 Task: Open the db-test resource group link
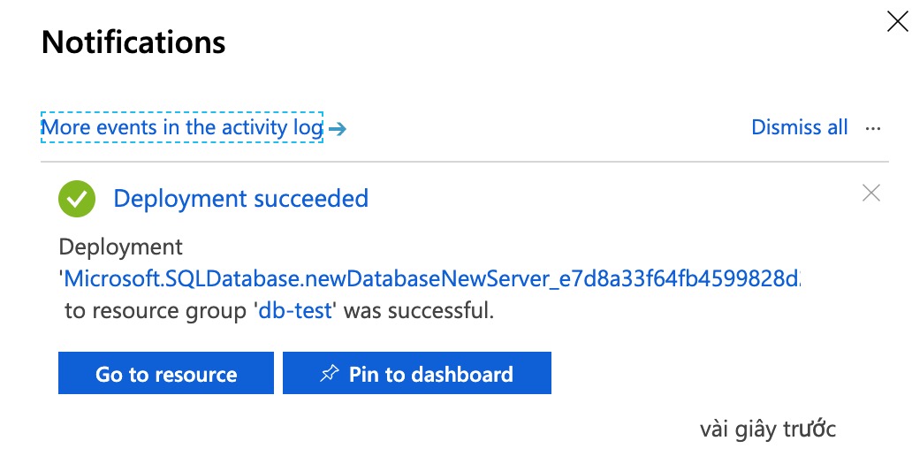pos(295,311)
